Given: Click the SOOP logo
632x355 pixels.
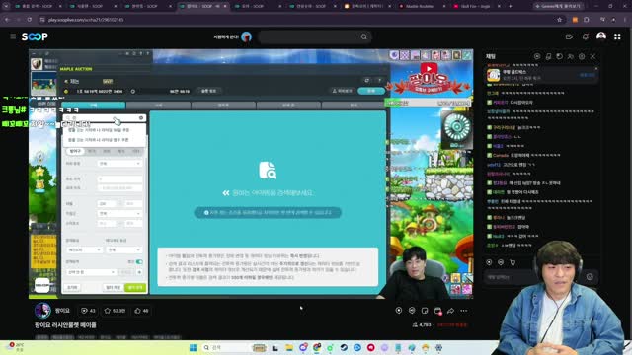Looking at the screenshot, I should (35, 36).
